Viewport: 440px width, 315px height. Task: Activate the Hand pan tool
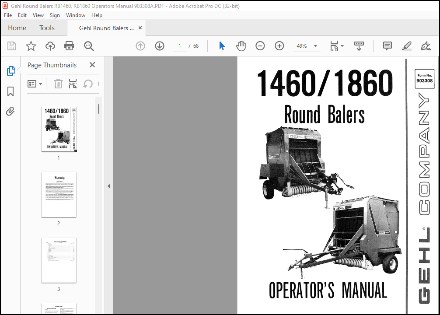pos(241,46)
